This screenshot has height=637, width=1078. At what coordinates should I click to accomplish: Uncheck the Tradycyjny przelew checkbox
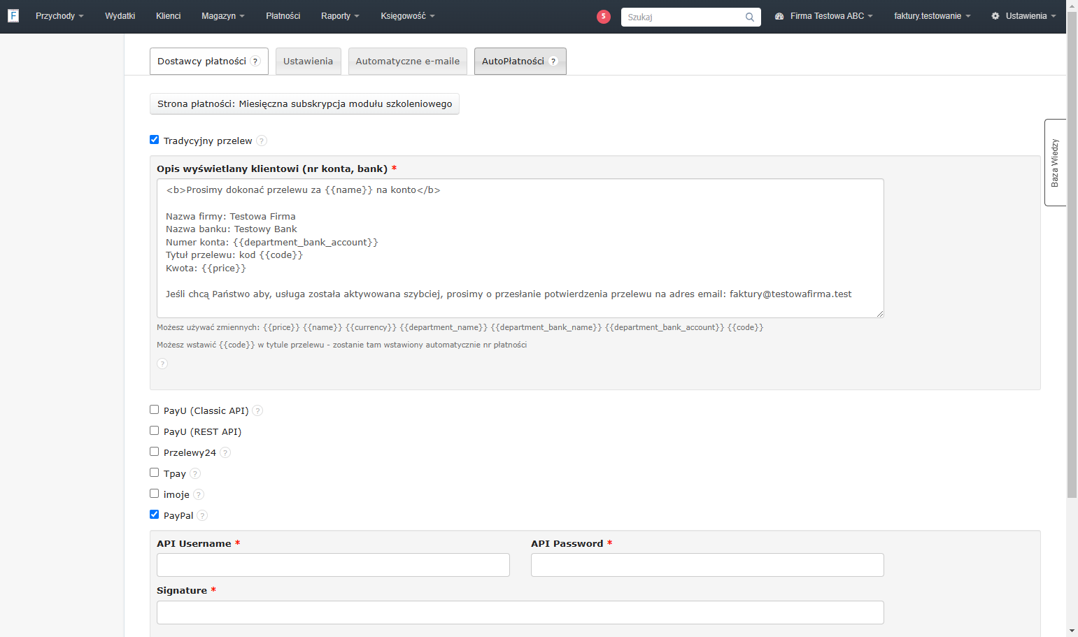(x=154, y=140)
